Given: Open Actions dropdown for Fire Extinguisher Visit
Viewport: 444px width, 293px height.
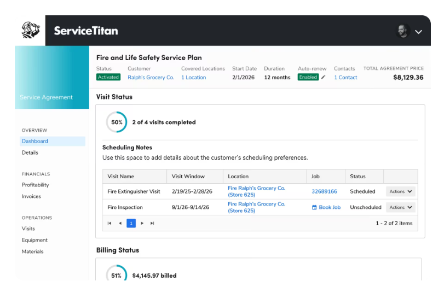Looking at the screenshot, I should [x=400, y=191].
